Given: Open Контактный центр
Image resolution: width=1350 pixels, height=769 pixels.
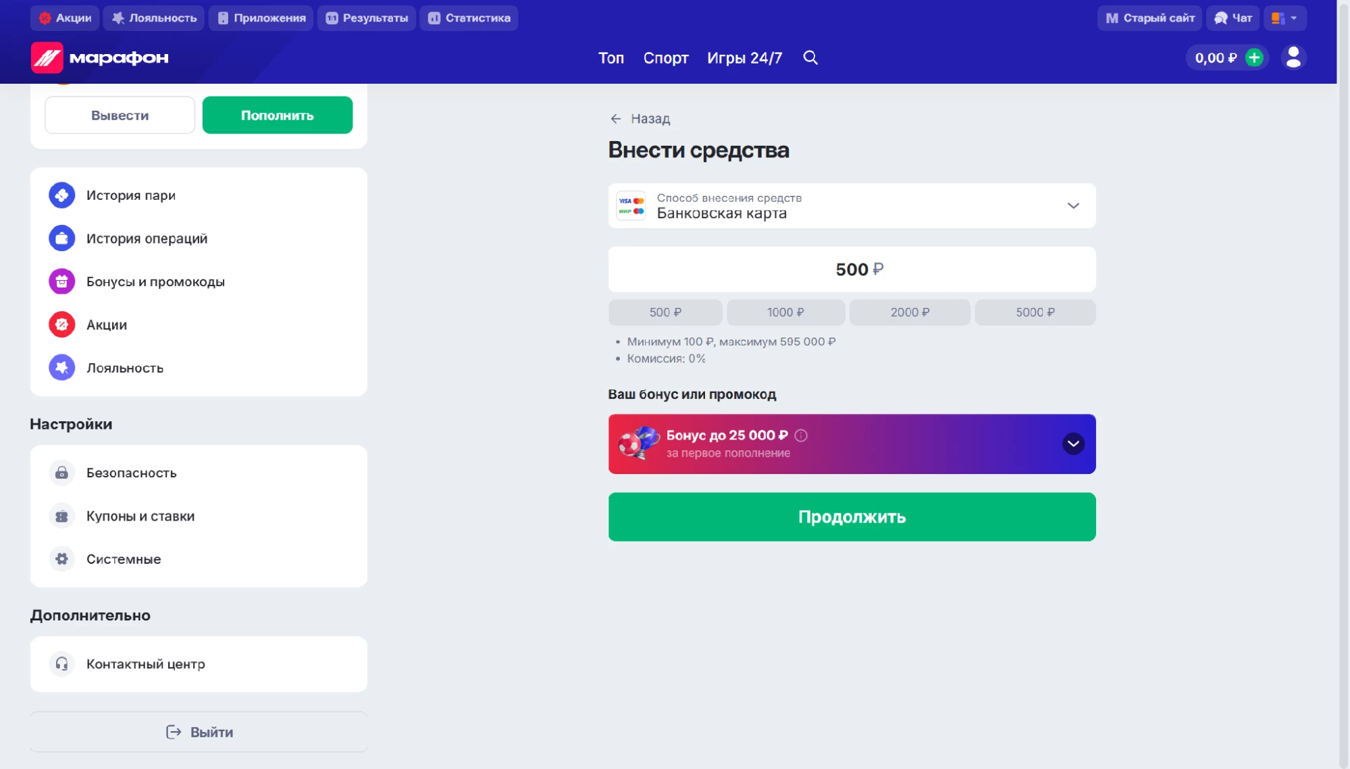Looking at the screenshot, I should click(x=199, y=664).
